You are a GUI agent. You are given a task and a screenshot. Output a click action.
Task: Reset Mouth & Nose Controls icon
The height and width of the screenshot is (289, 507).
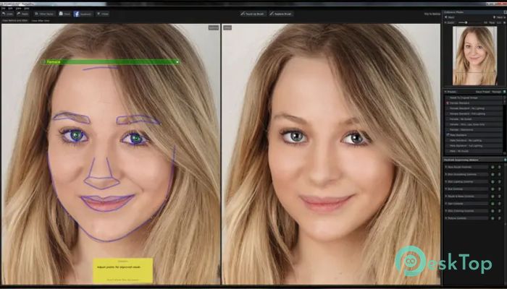click(x=499, y=196)
